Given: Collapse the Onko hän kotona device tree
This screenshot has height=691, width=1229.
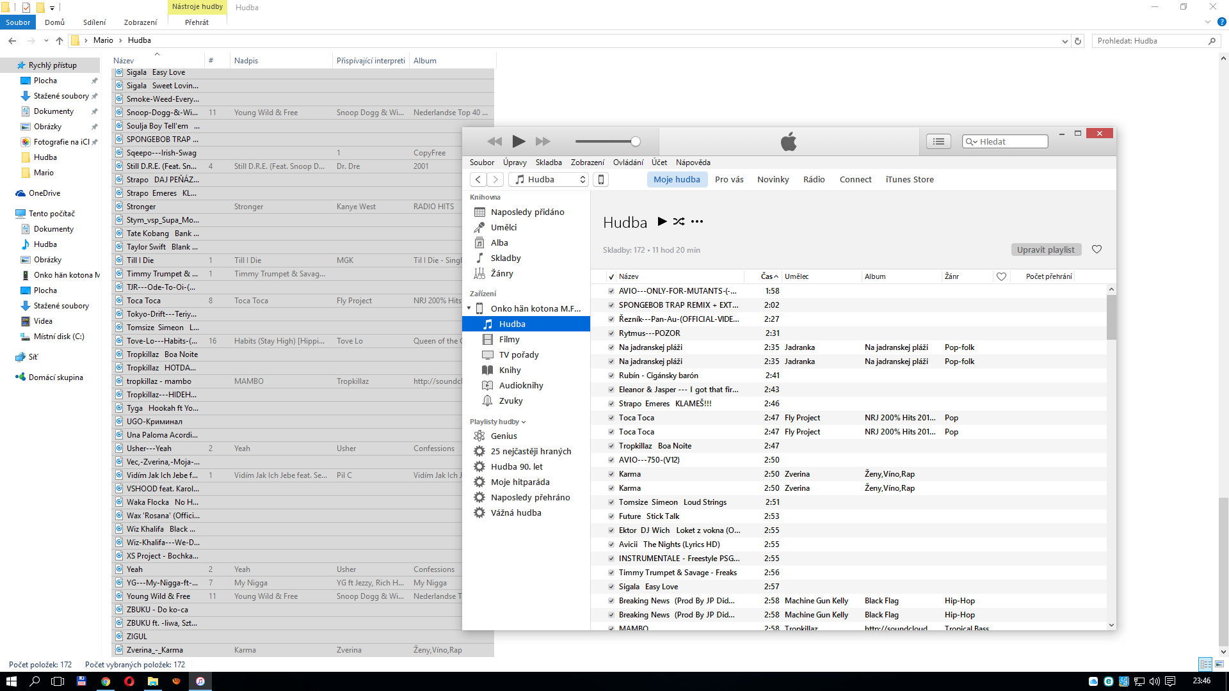Looking at the screenshot, I should click(469, 308).
